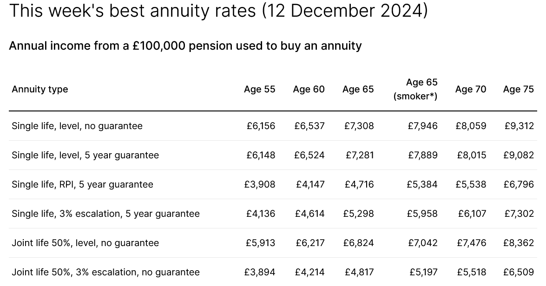Select the 'Age 55' column header
The image size is (546, 286).
[x=259, y=89]
